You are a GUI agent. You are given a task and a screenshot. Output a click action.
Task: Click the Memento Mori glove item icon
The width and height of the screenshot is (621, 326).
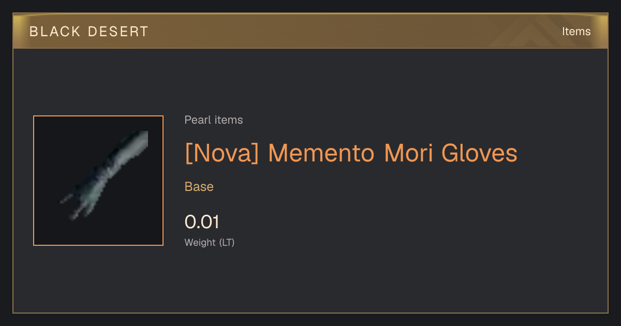[x=105, y=176]
